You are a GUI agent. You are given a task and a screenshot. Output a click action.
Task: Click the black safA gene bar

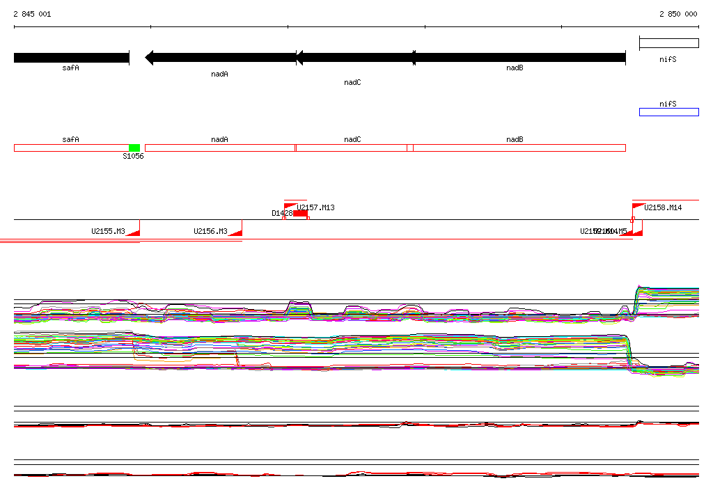pos(72,58)
